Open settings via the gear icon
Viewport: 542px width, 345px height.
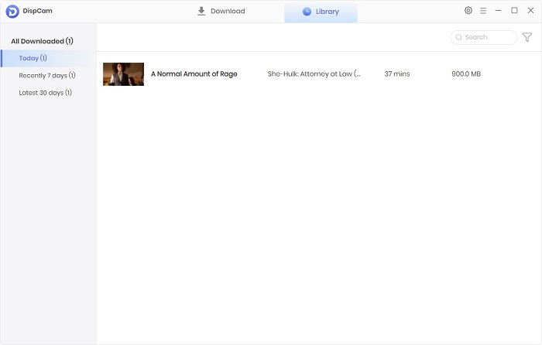pos(468,11)
